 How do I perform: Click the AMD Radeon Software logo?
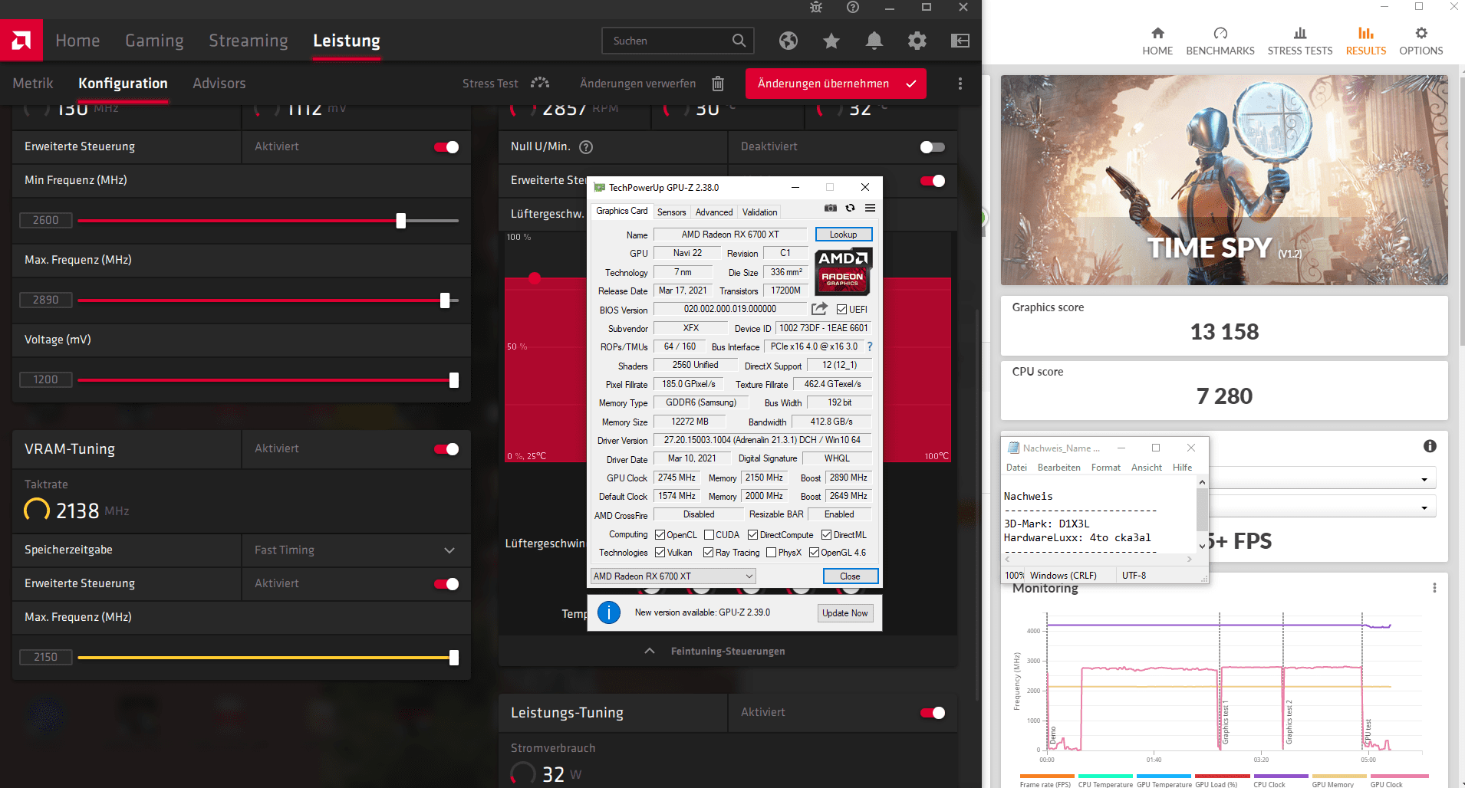pos(21,41)
